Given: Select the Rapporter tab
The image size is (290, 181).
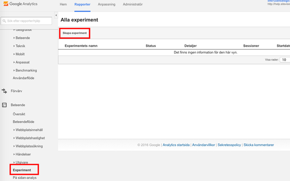Looking at the screenshot, I should [x=82, y=4].
